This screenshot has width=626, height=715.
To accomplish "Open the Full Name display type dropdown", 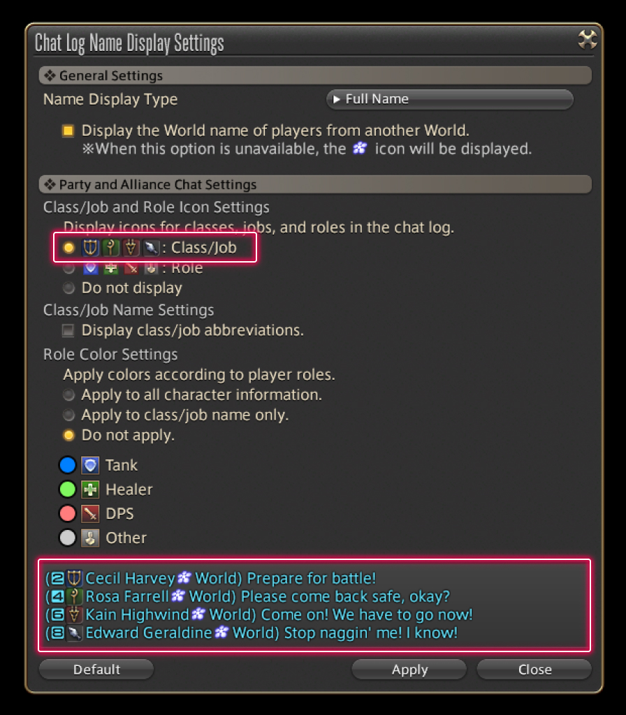I will coord(450,99).
